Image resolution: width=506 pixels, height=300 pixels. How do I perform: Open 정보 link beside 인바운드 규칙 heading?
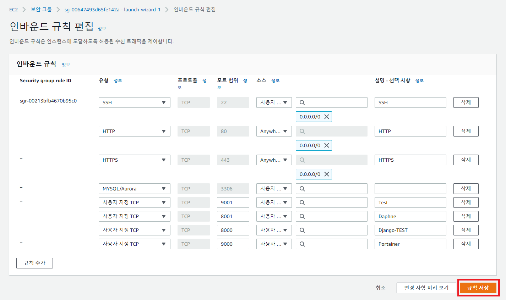click(66, 65)
